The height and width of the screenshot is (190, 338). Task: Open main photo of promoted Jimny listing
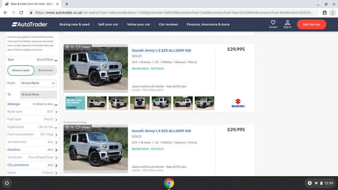96,149
